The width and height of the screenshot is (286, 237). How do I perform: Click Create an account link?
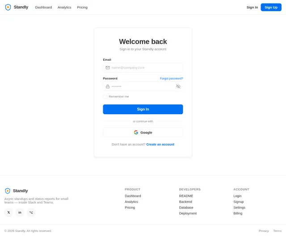tap(160, 145)
